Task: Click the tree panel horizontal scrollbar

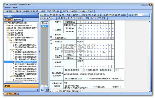Action: (x=21, y=82)
